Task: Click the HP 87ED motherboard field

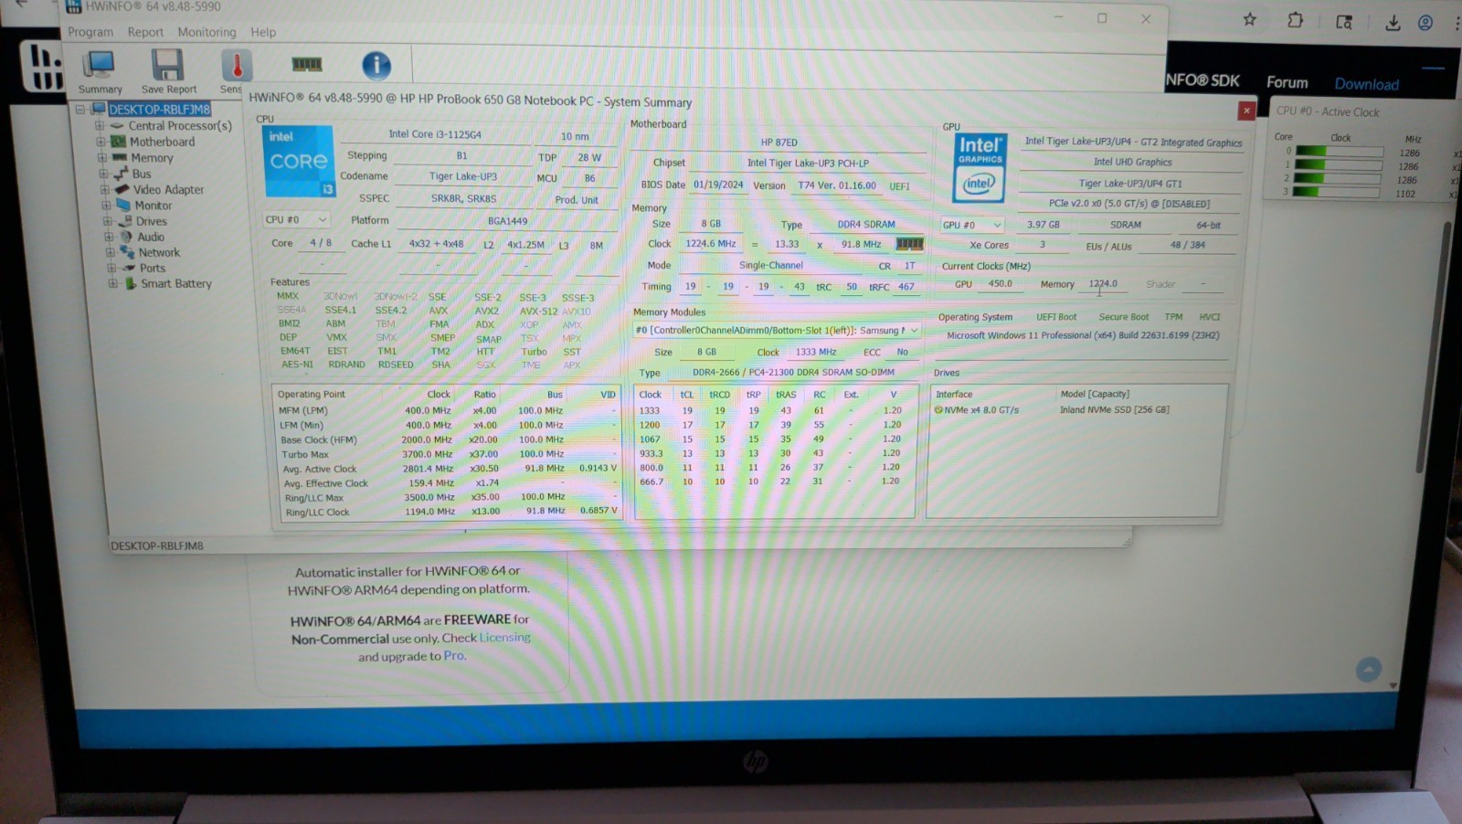Action: (x=779, y=143)
